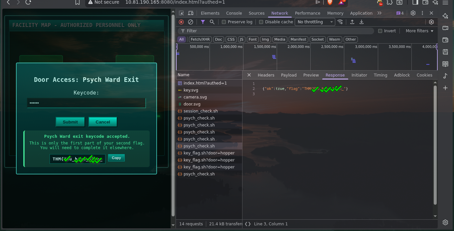Image resolution: width=454 pixels, height=231 pixels.
Task: Click the inspect element picker icon
Action: 181,13
